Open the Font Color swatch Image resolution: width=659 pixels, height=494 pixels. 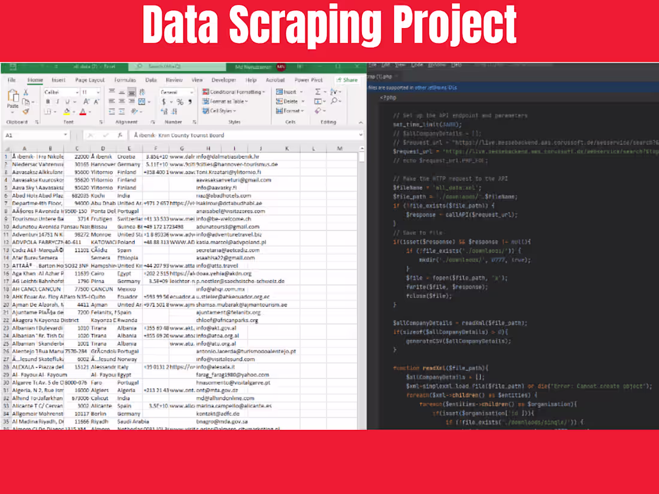pyautogui.click(x=83, y=112)
